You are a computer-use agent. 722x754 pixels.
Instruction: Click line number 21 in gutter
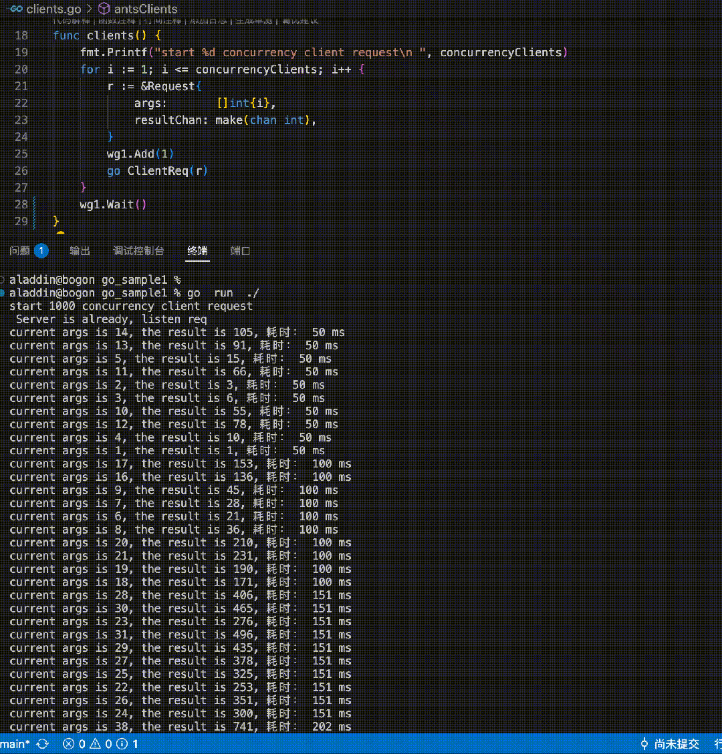pyautogui.click(x=21, y=86)
